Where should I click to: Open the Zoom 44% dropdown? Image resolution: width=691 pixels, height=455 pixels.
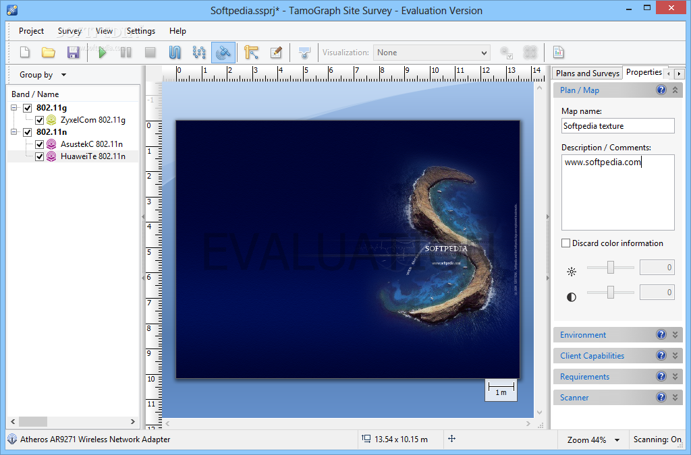[593, 439]
